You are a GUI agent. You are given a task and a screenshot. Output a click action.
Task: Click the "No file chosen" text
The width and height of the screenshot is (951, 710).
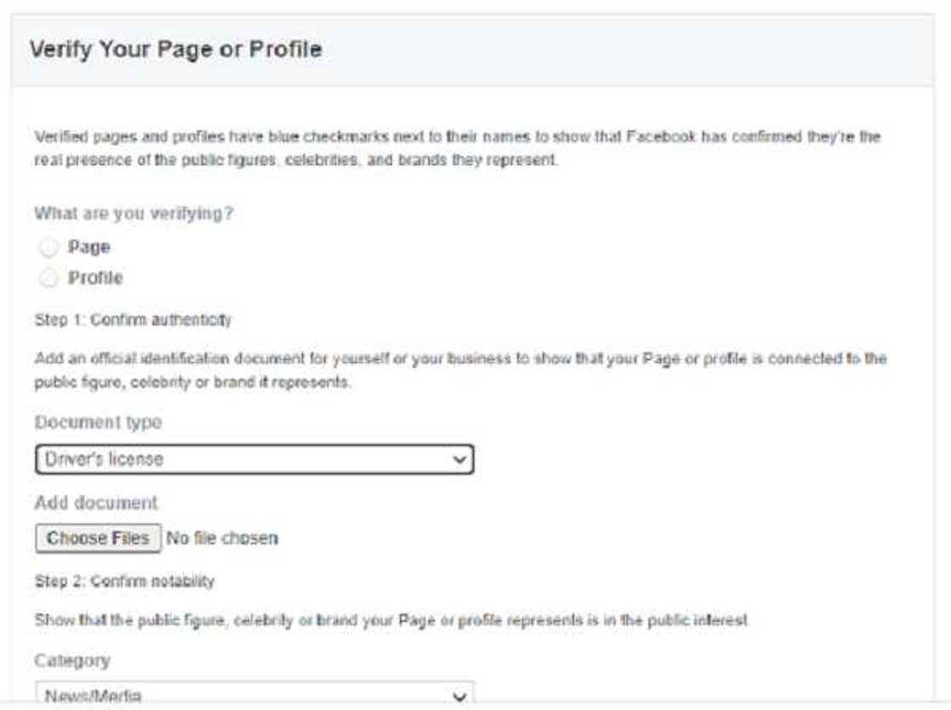tap(222, 538)
